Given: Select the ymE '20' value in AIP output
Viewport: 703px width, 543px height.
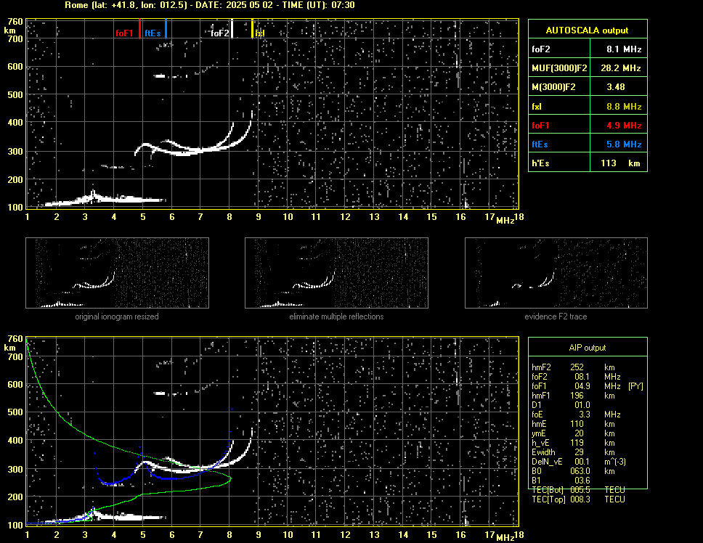Looking at the screenshot, I should coord(580,433).
